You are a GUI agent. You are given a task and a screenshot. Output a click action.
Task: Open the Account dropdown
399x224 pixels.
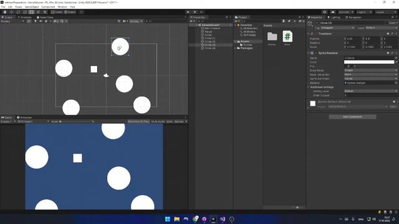point(345,12)
